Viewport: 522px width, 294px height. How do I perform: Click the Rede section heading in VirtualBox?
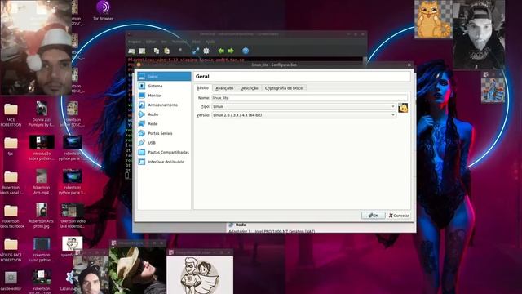[241, 225]
